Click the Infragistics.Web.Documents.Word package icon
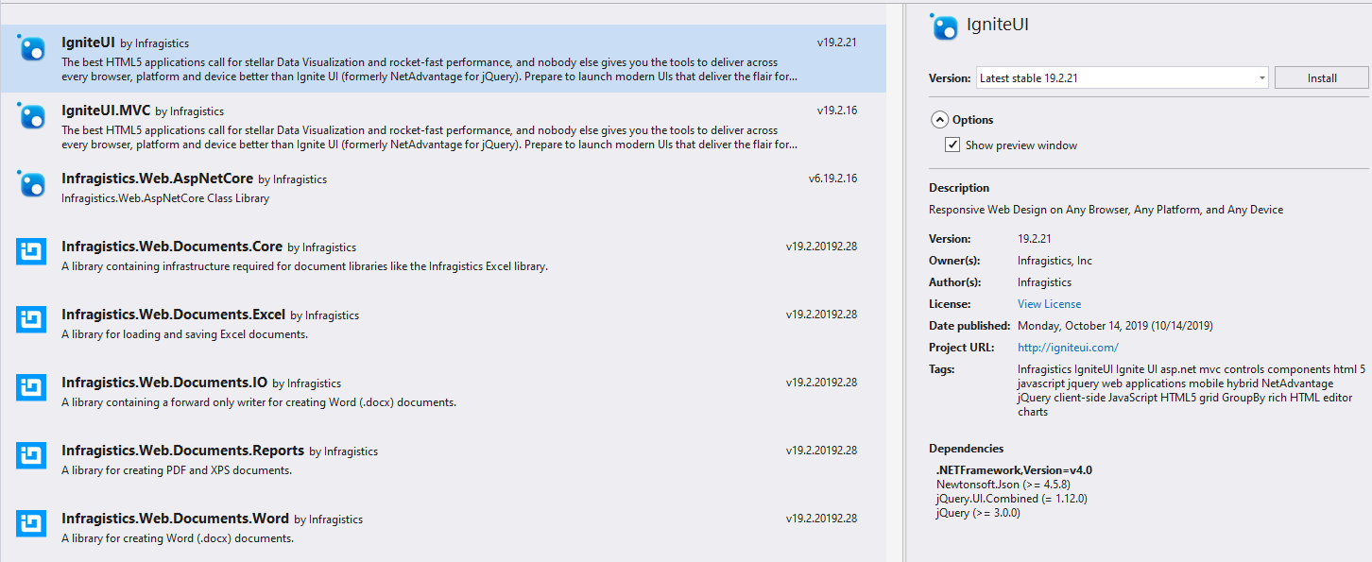The width and height of the screenshot is (1372, 562). point(31,523)
